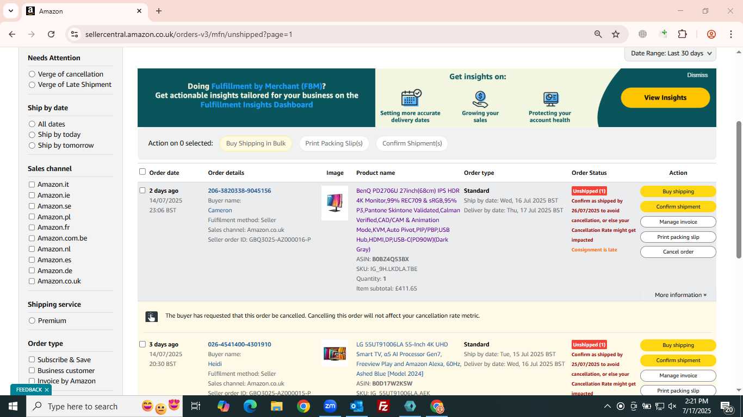
Task: Bookmark this page with the star icon
Action: (616, 34)
